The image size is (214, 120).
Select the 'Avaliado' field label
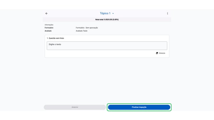[x=48, y=31]
